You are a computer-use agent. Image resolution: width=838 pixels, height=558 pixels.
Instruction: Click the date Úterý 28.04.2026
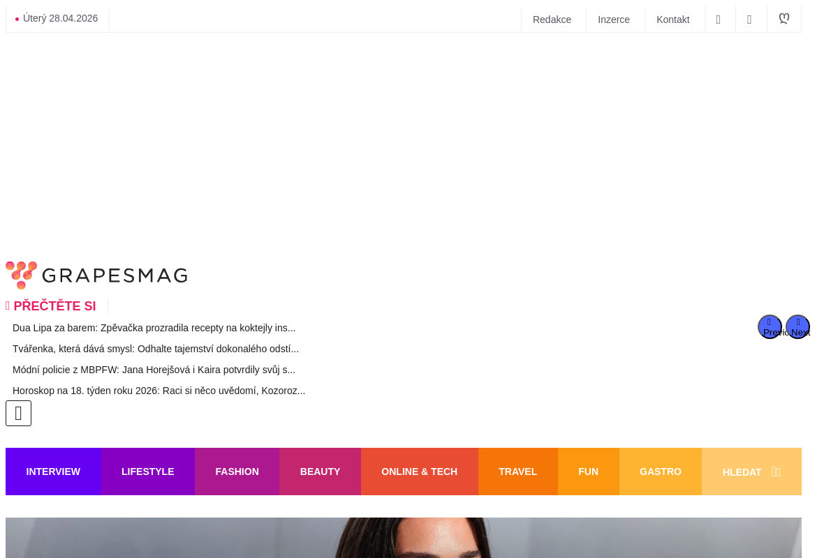60,18
